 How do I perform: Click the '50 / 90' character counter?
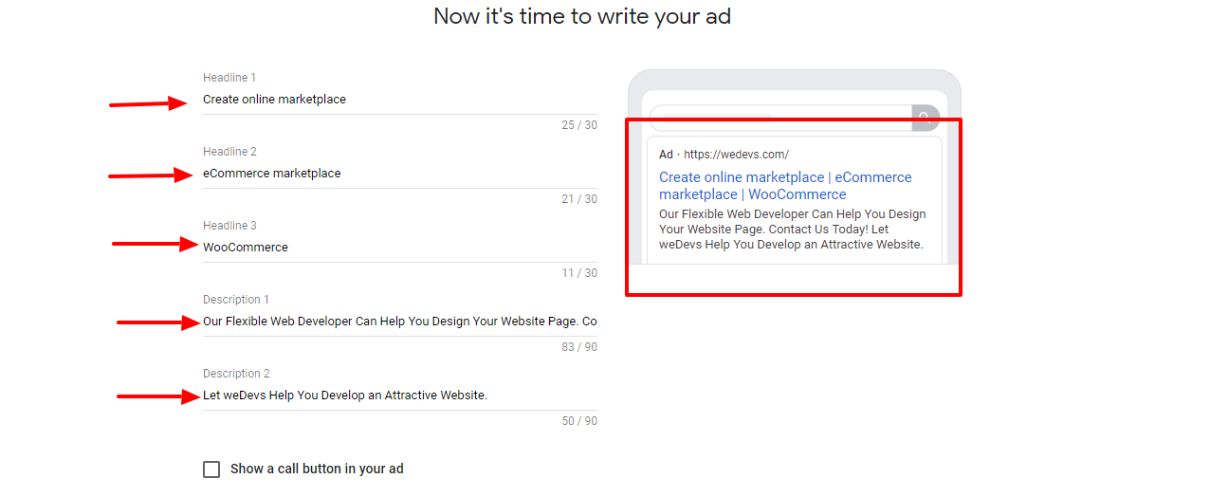[579, 421]
